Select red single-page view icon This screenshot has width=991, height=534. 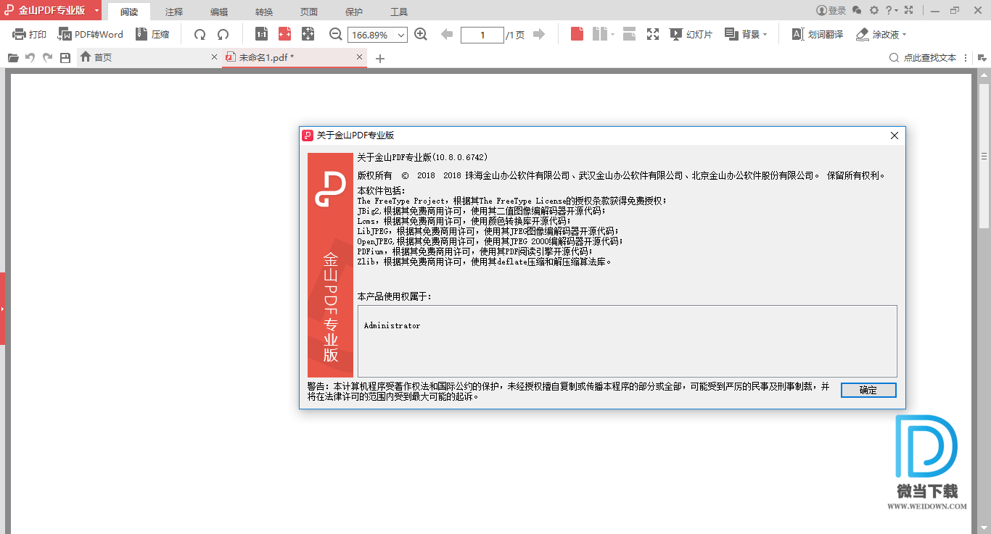click(577, 34)
